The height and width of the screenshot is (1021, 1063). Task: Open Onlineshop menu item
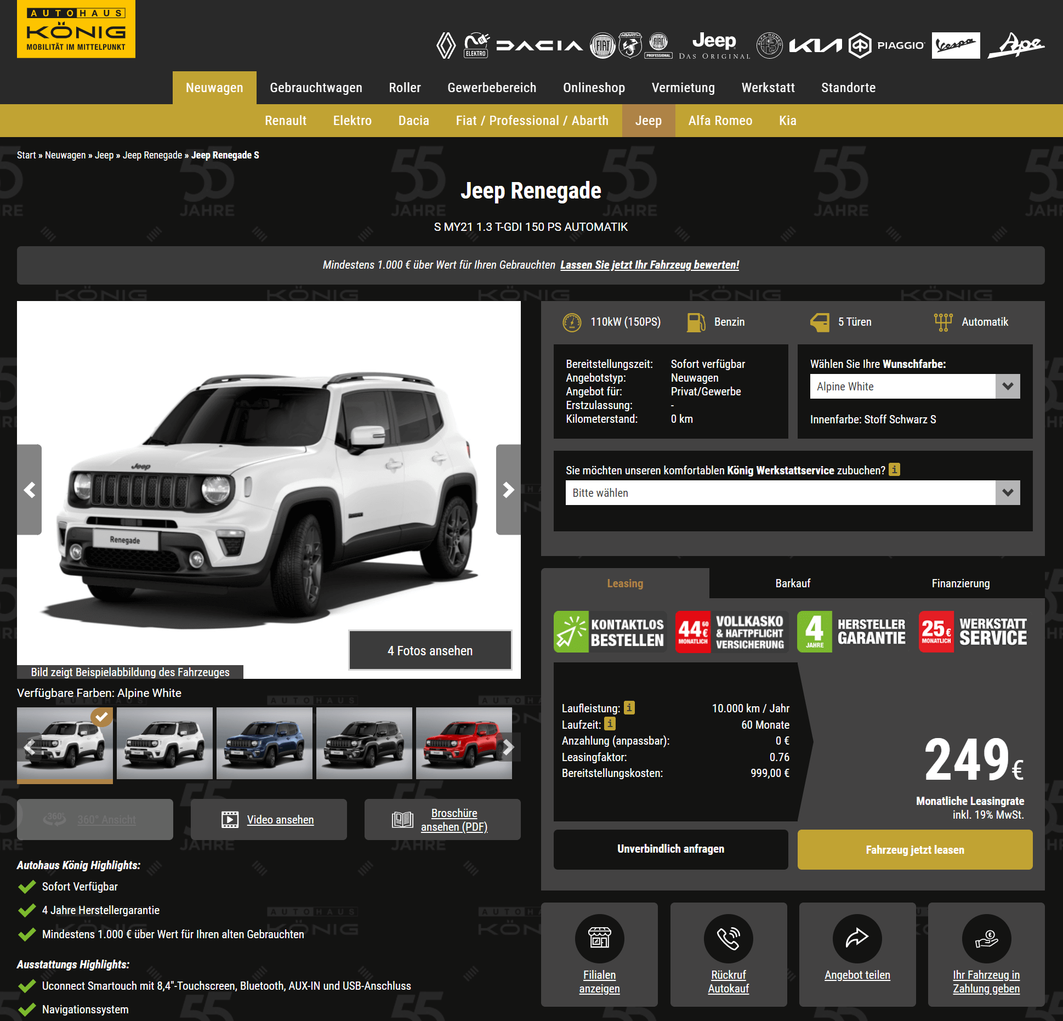(x=594, y=88)
